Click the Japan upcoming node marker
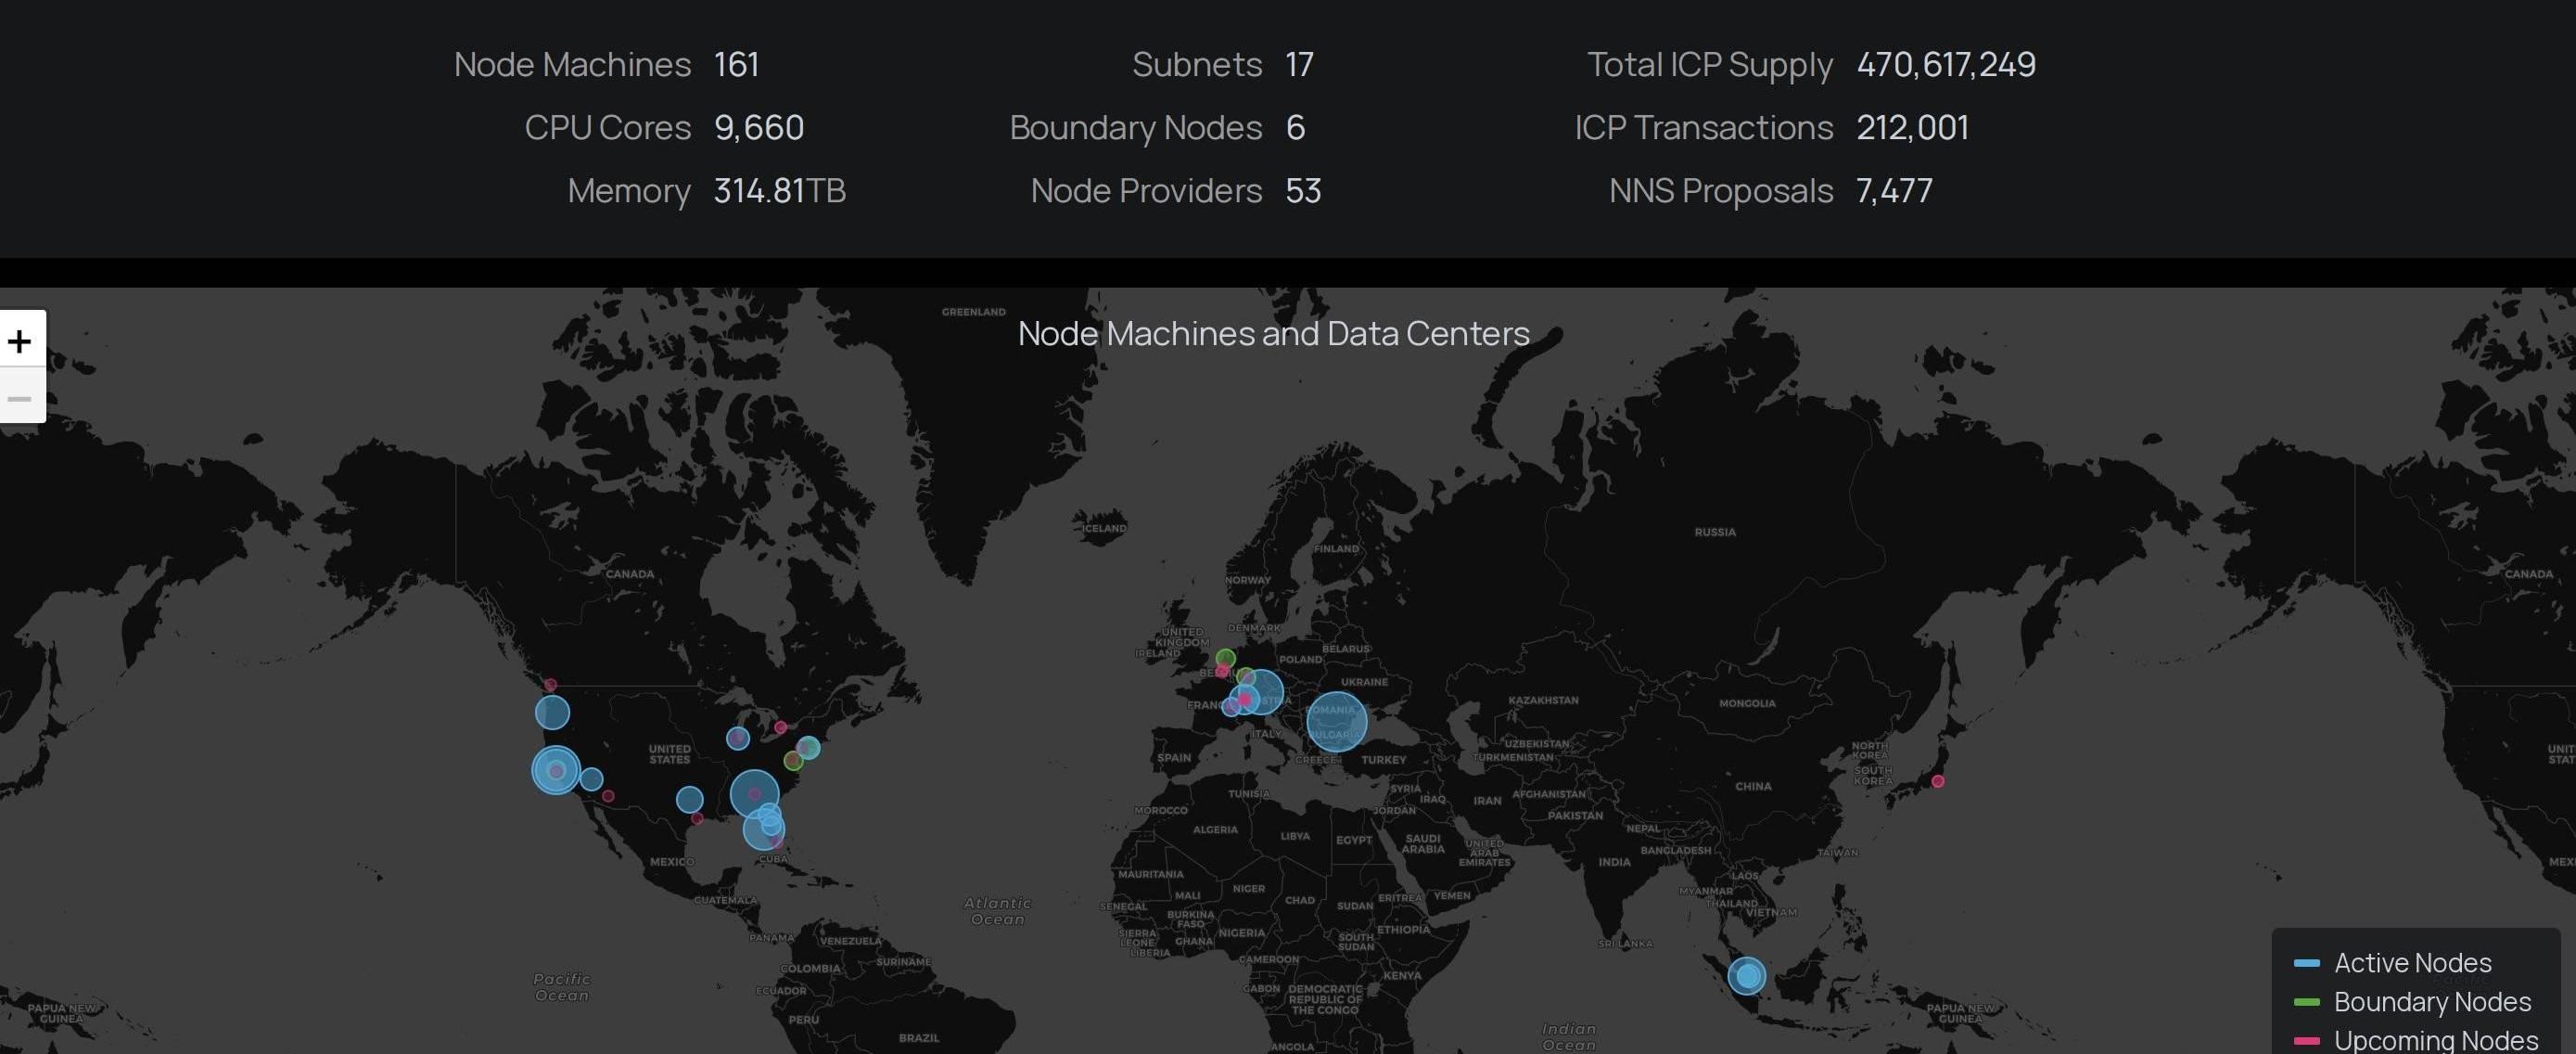 tap(1938, 780)
